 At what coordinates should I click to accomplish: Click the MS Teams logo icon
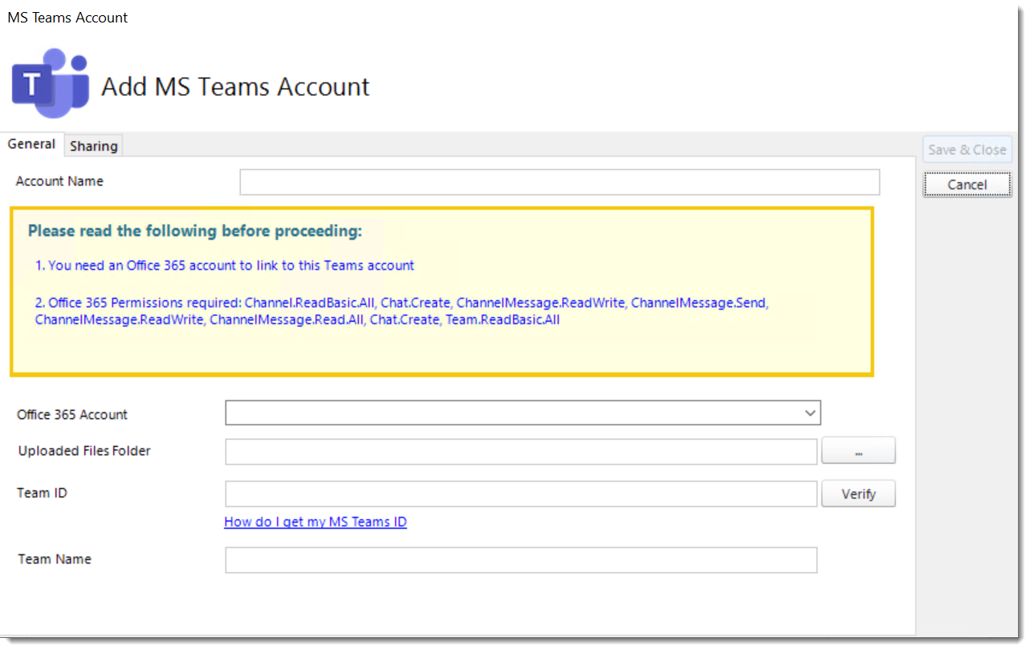[x=48, y=83]
